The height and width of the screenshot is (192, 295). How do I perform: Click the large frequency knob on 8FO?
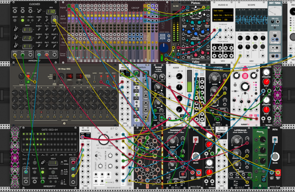[103, 139]
